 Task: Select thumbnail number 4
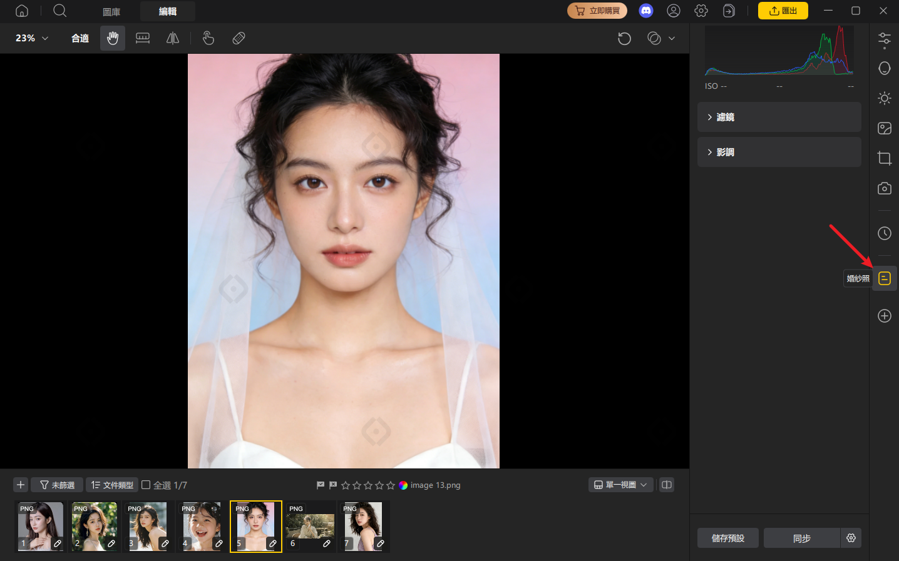tap(202, 526)
